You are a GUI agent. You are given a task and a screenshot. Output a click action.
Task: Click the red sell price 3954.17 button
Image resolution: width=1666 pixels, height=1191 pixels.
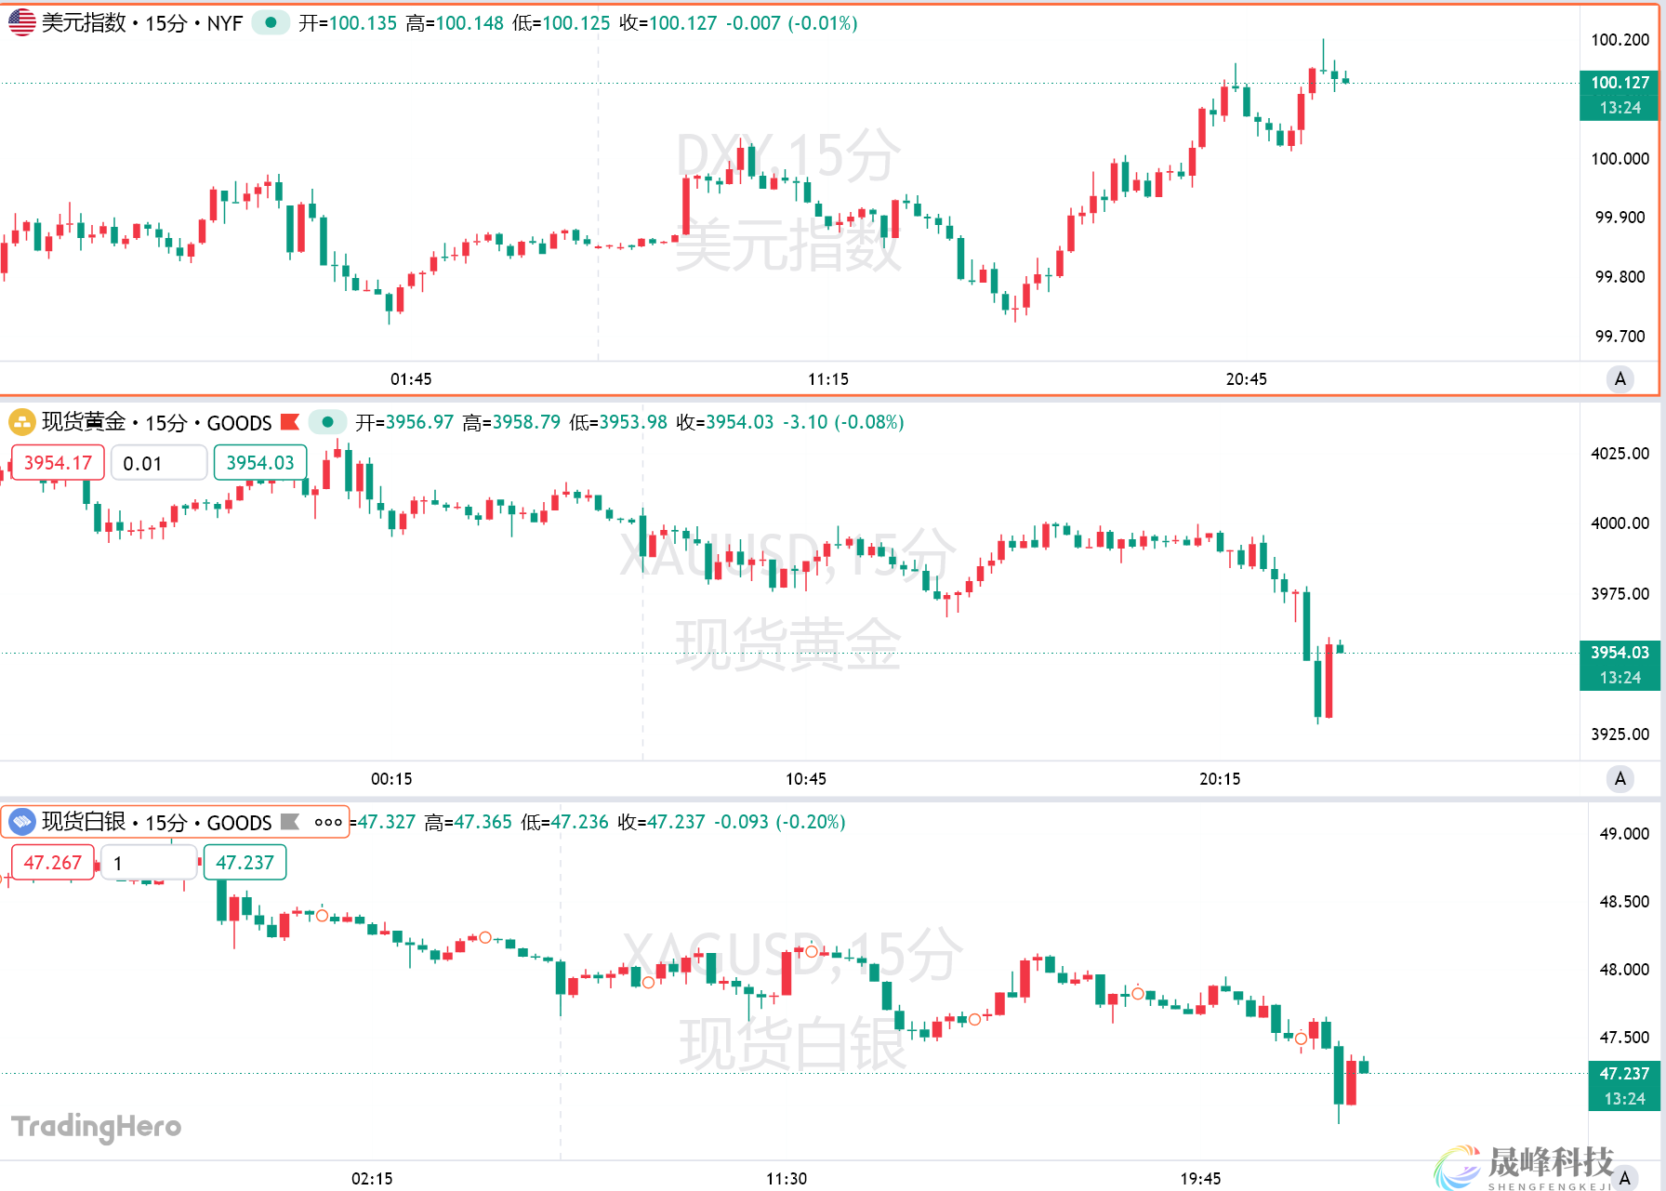coord(58,463)
